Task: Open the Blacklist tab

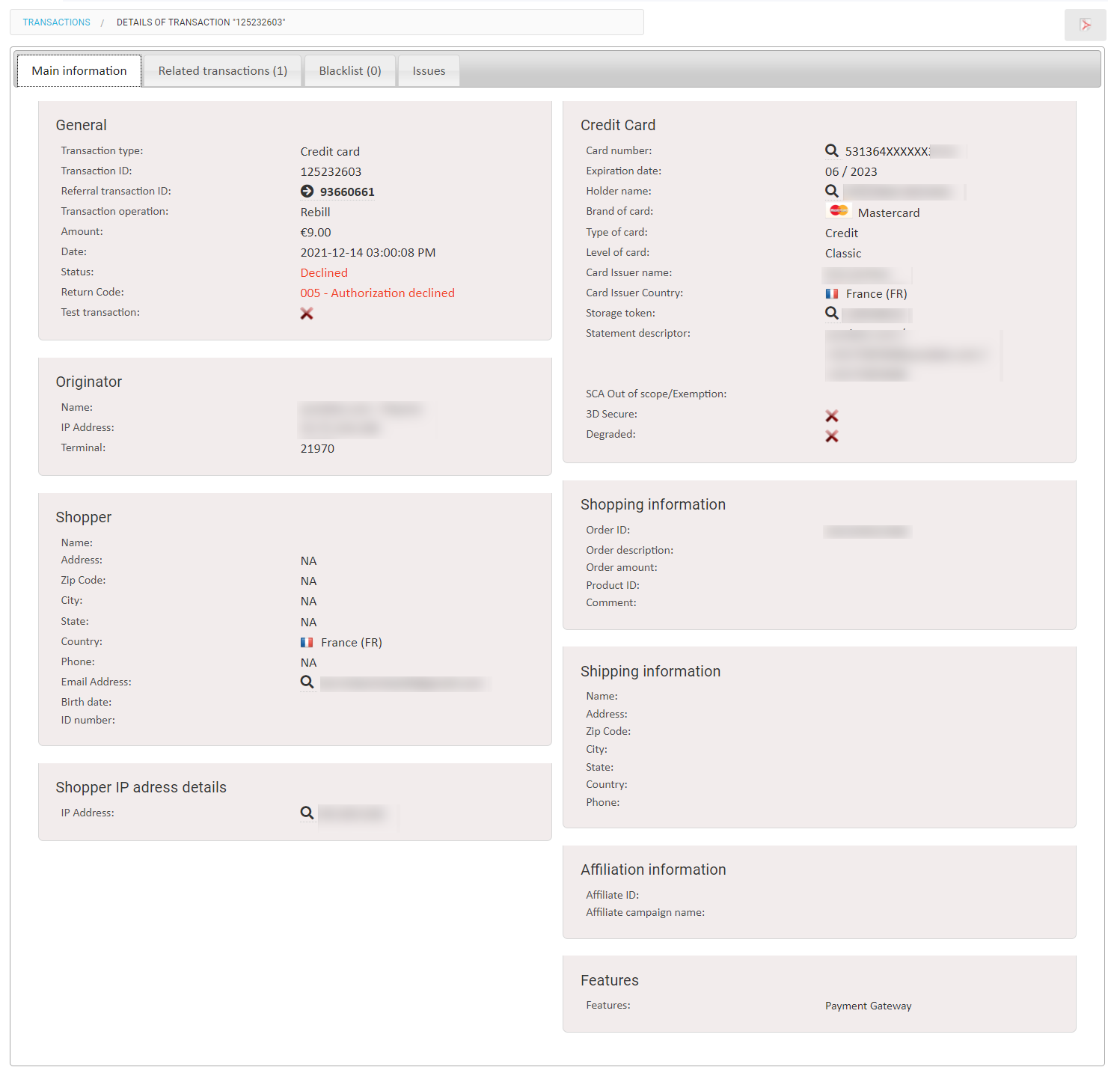Action: tap(349, 70)
